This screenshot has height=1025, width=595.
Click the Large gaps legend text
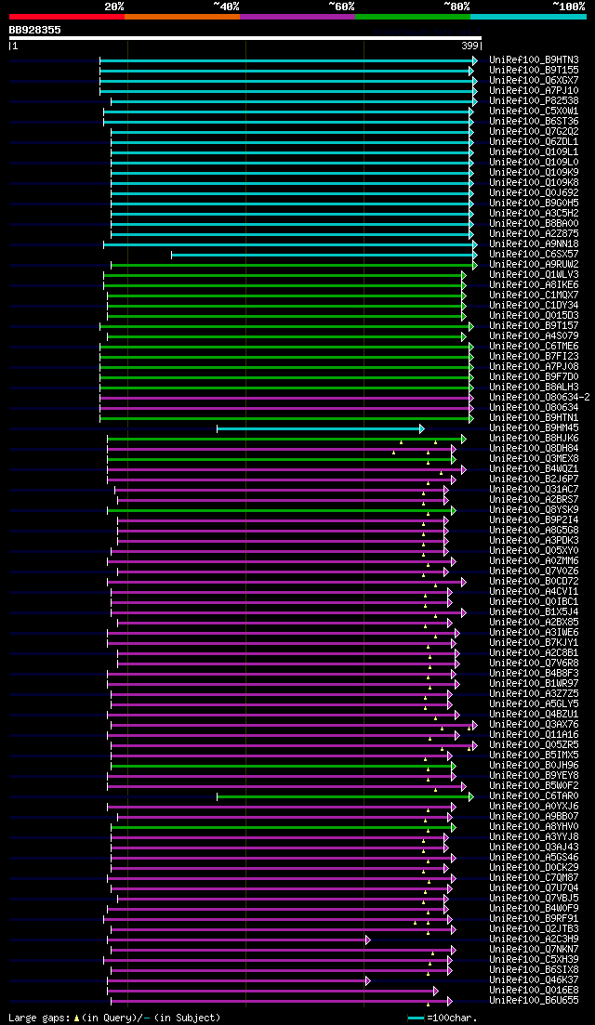pos(114,1018)
